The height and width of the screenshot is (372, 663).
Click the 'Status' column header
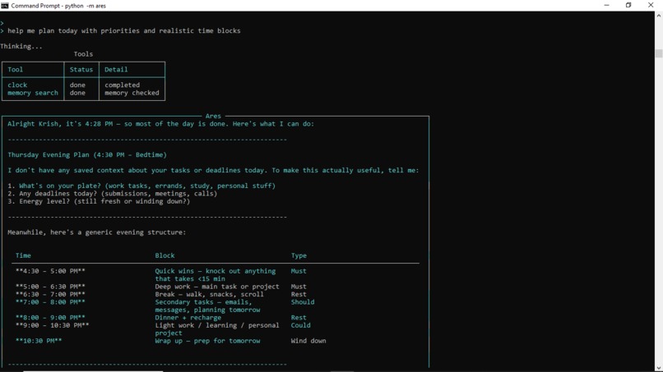point(81,70)
